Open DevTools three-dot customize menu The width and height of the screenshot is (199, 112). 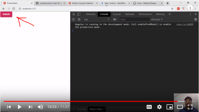(x=190, y=14)
